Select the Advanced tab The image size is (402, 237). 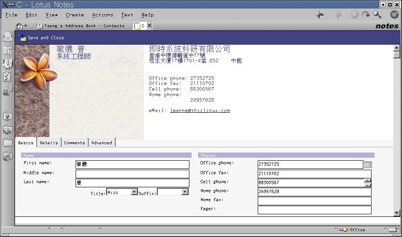101,143
